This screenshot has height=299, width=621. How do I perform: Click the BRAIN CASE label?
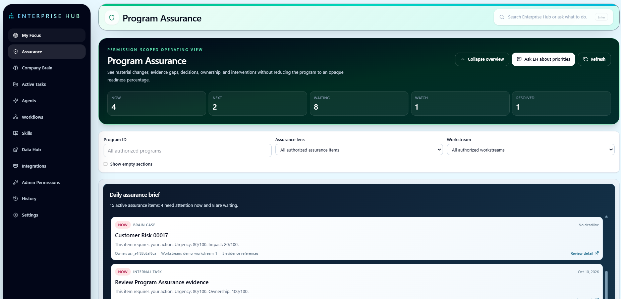point(144,225)
